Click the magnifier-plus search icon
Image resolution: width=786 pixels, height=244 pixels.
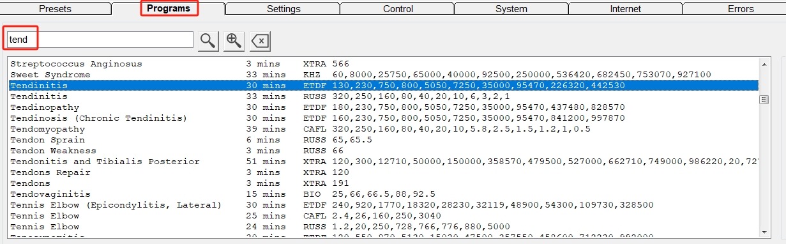click(234, 41)
